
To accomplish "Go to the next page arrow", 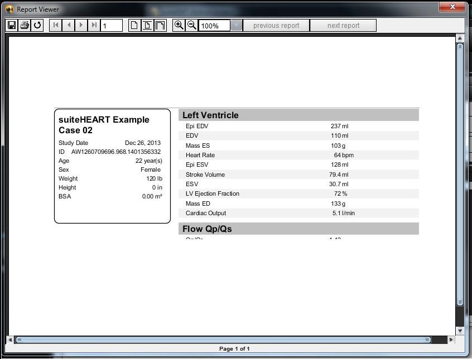I will 81,25.
